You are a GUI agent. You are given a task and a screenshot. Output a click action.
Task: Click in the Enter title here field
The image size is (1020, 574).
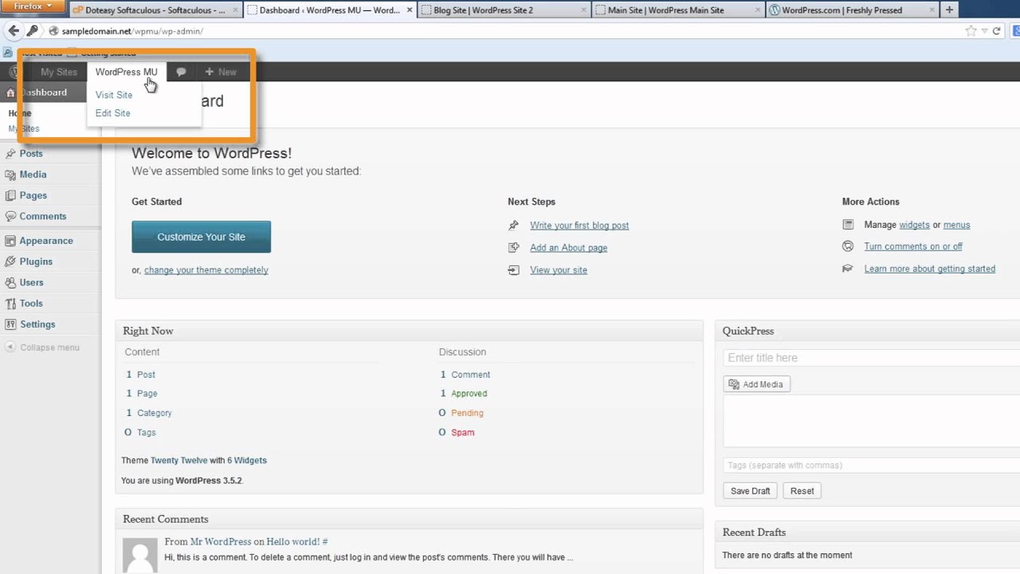[871, 358]
